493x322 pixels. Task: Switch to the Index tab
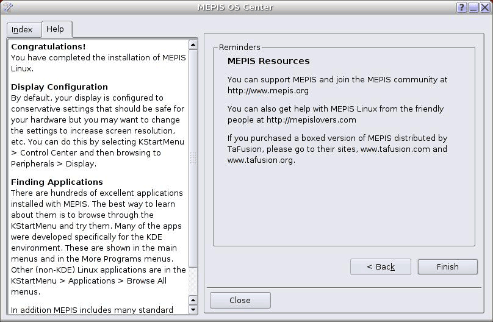(24, 30)
